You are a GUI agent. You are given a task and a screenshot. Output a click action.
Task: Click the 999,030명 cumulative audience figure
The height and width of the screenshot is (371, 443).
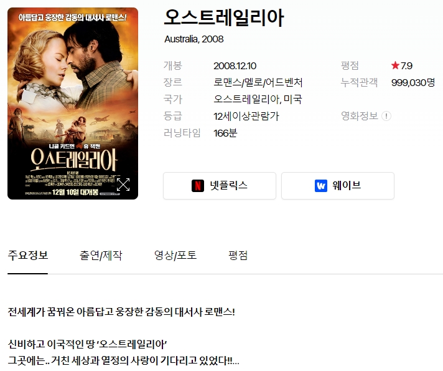pyautogui.click(x=413, y=82)
